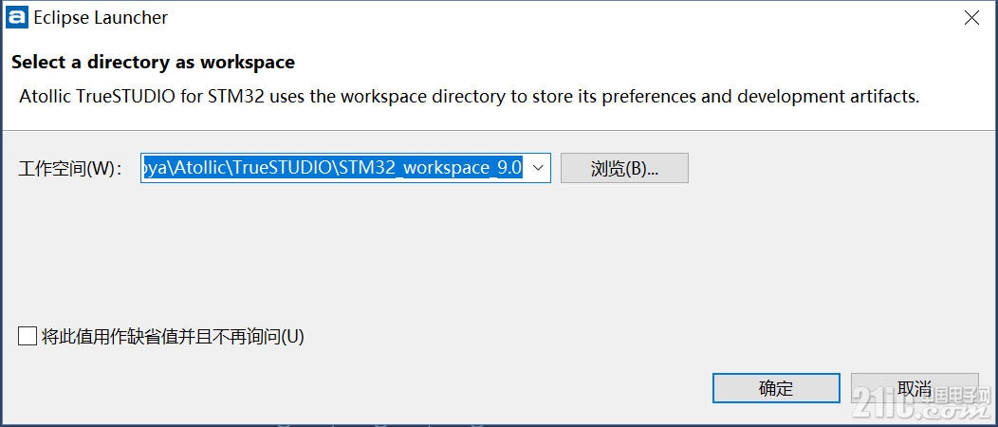Click the 'Eclipse Launcher' window title
This screenshot has height=427, width=998.
pos(101,18)
